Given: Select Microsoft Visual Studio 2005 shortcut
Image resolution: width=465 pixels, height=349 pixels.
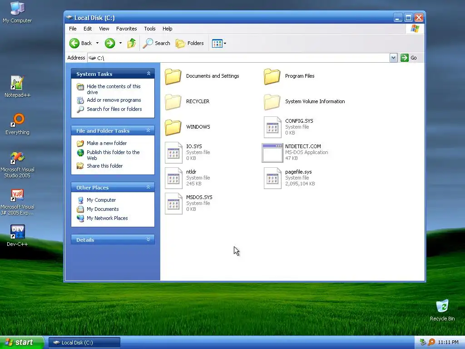Looking at the screenshot, I should pyautogui.click(x=17, y=158).
